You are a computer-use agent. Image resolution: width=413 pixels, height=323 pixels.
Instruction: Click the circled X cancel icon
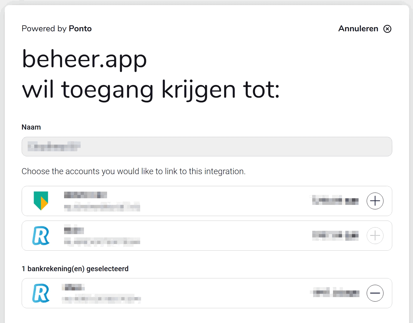[x=387, y=29]
